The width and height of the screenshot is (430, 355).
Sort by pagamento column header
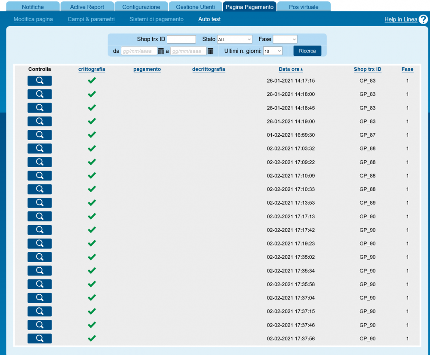pos(147,69)
